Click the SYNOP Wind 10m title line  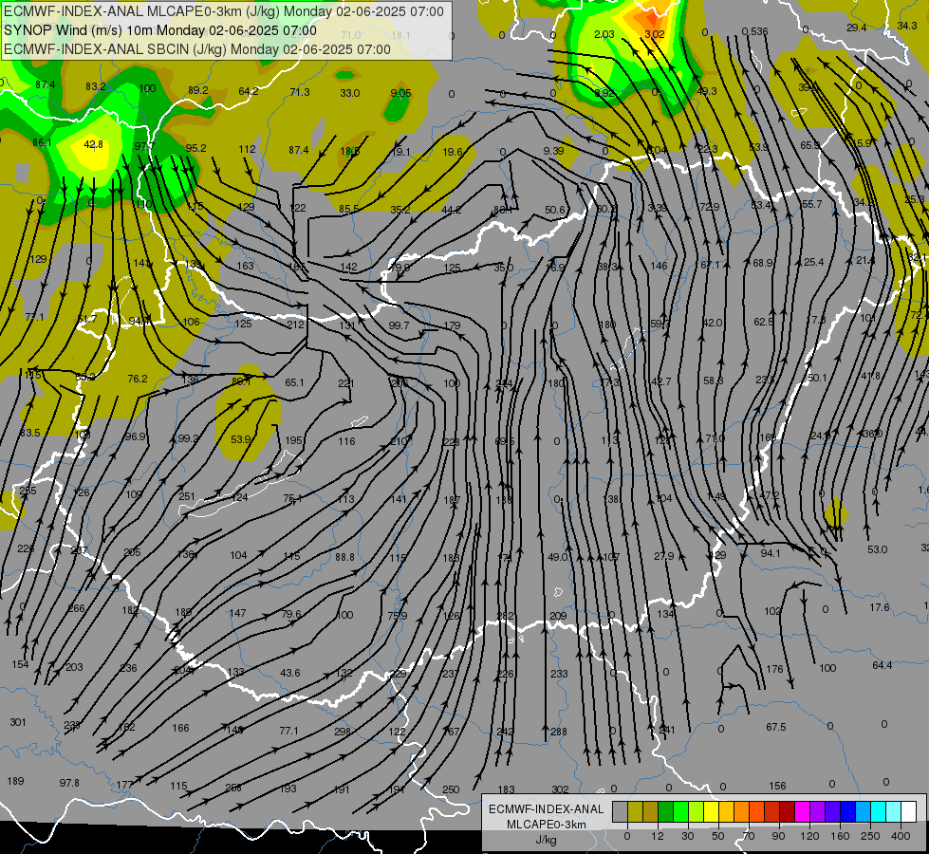click(160, 30)
